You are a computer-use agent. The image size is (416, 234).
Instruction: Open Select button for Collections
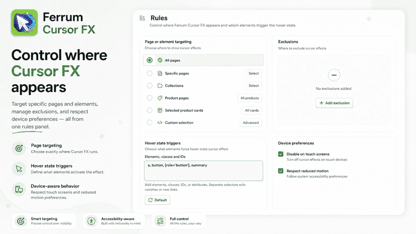point(254,86)
